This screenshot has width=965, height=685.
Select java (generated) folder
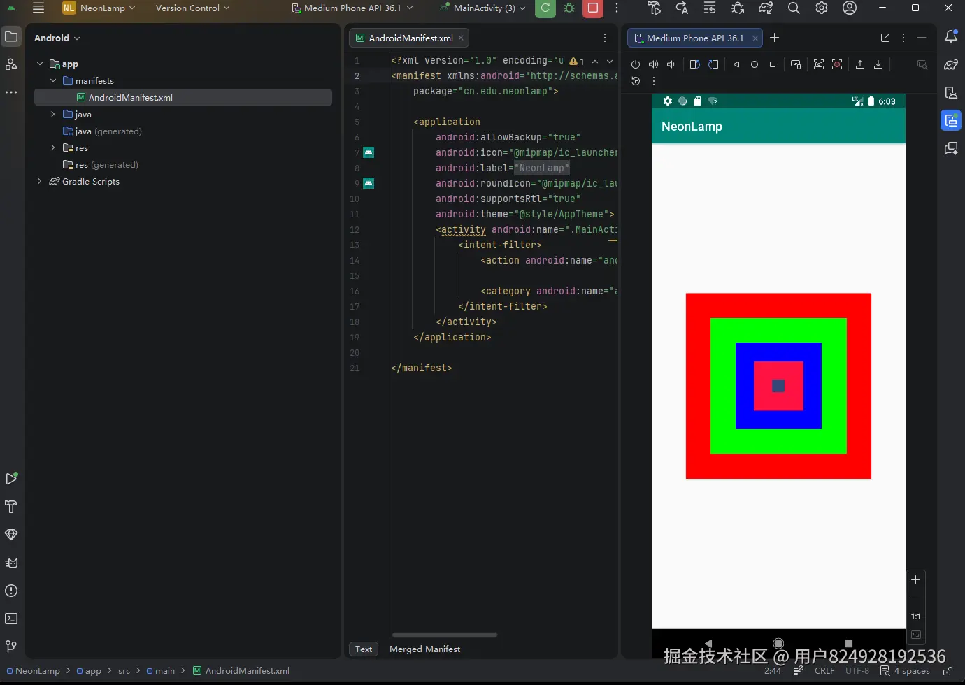102,131
